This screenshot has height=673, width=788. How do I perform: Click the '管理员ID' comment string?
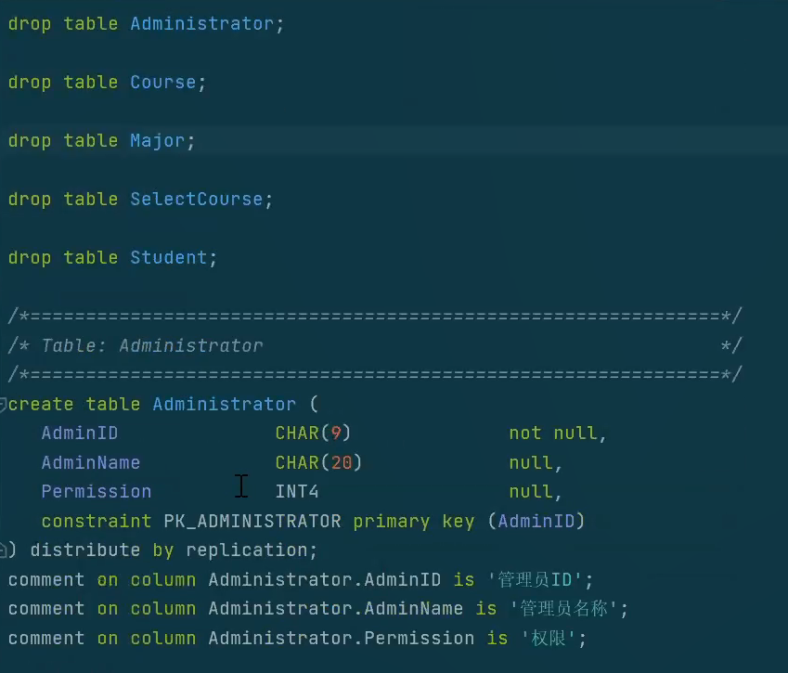tap(537, 580)
